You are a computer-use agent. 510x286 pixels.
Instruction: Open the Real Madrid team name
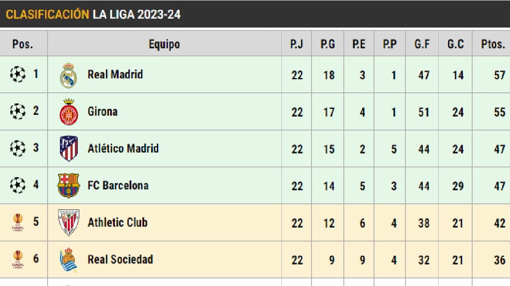click(x=115, y=75)
